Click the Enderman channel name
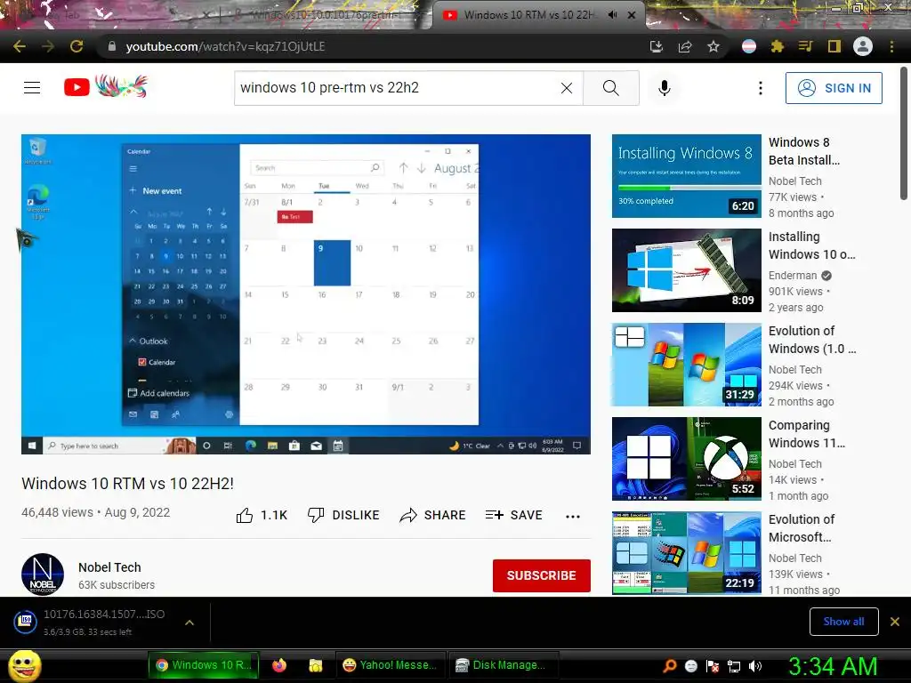Viewport: 911px width, 683px height. (x=793, y=276)
